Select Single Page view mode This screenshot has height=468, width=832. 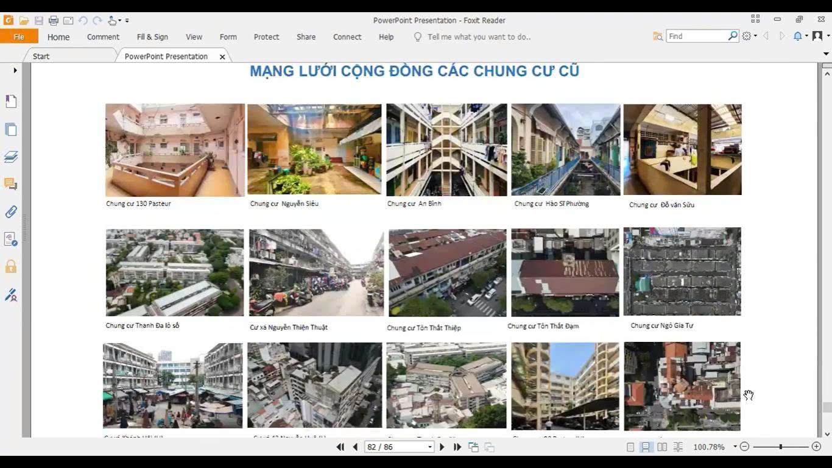pos(630,447)
